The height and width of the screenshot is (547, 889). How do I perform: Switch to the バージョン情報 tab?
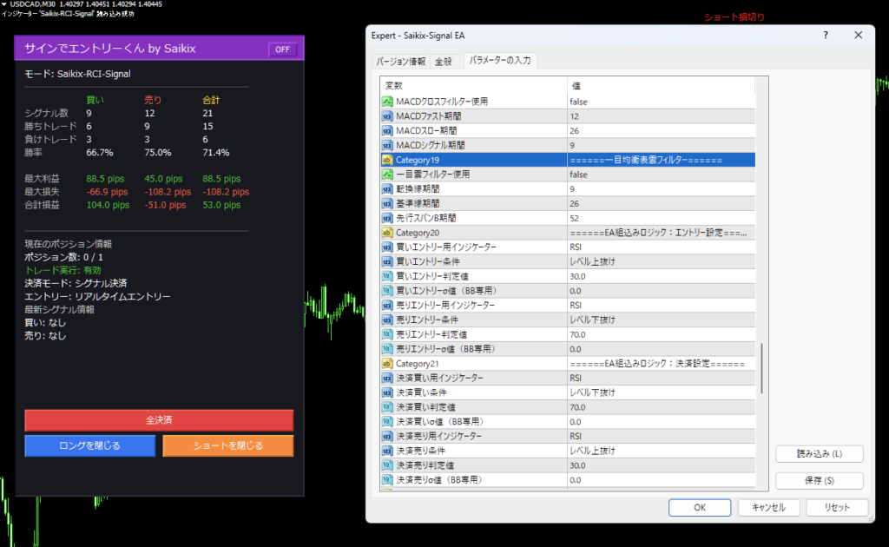click(x=400, y=62)
